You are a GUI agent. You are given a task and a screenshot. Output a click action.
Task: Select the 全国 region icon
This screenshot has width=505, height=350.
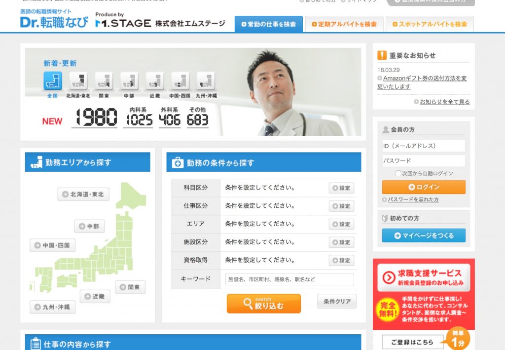point(53,80)
